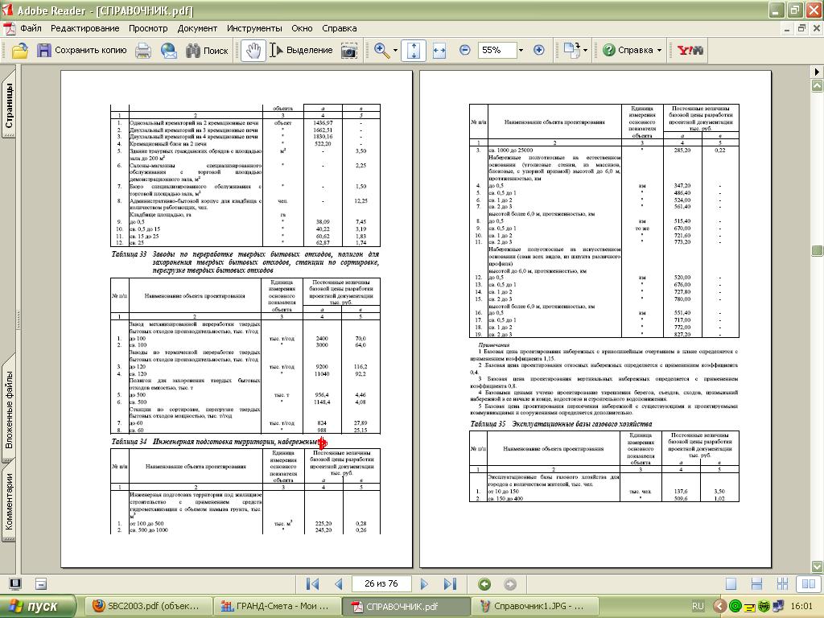Select the Zoom In magnifier tool

point(381,51)
